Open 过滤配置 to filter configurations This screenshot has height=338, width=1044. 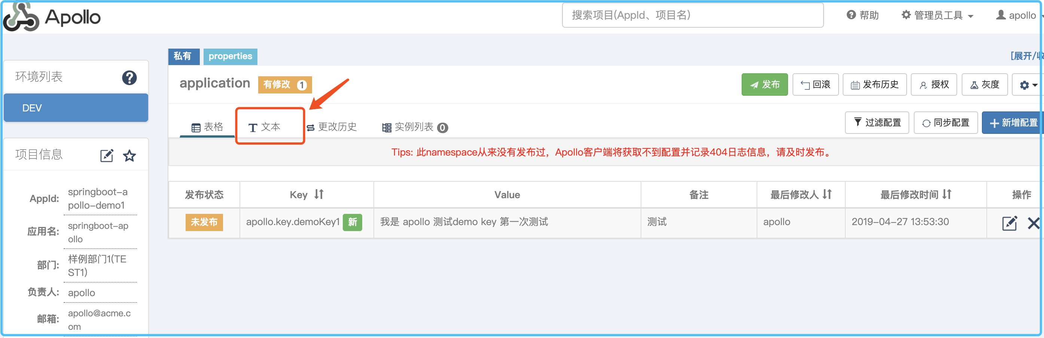point(877,122)
